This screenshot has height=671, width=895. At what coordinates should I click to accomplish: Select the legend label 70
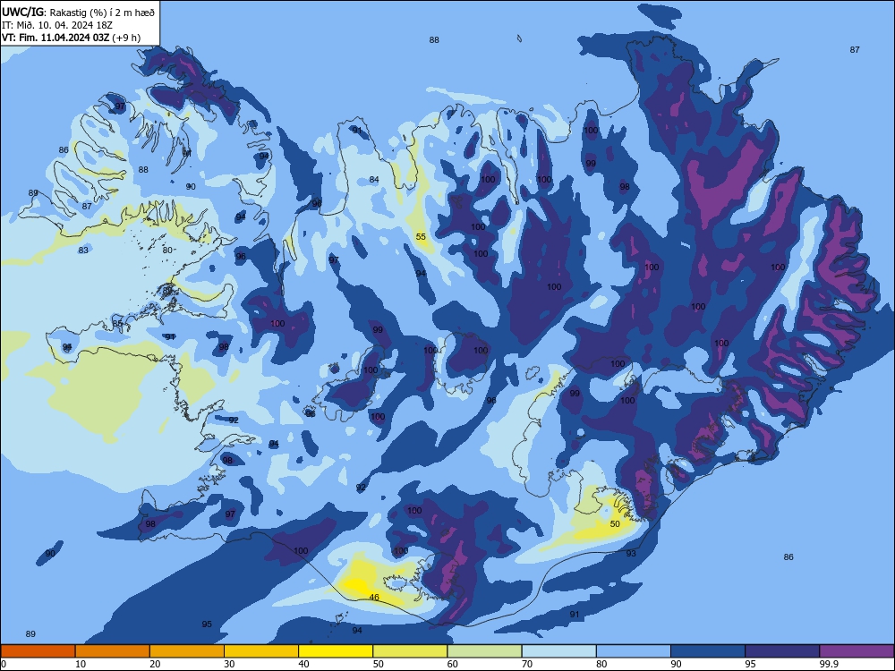pos(527,664)
